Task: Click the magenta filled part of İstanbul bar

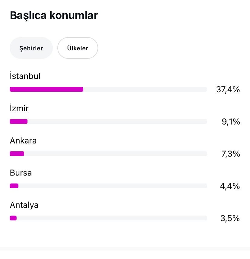Action: pyautogui.click(x=46, y=89)
